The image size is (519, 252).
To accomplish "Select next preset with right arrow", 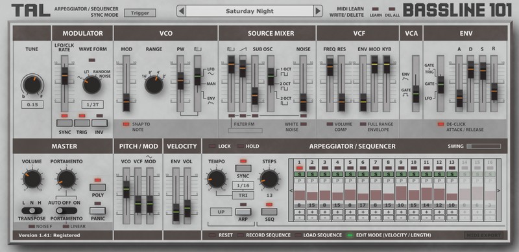I will 318,11.
